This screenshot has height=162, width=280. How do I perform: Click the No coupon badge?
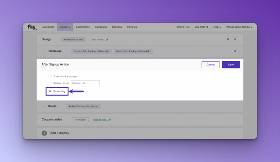pyautogui.click(x=80, y=120)
